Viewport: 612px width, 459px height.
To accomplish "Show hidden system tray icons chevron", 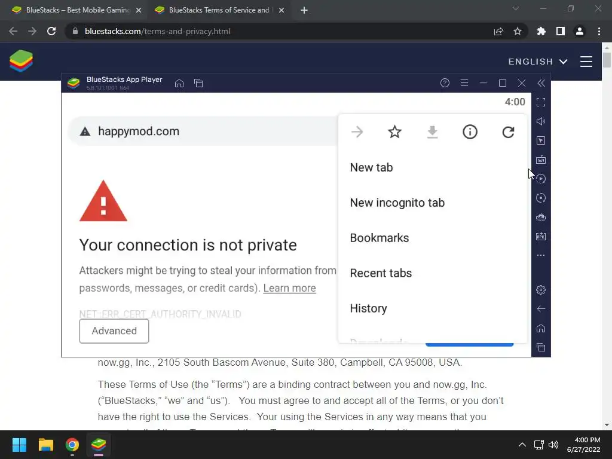I will (x=522, y=445).
